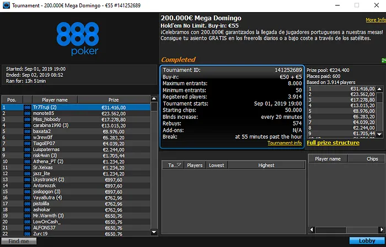Click the 888 icon beside jazz_lite
The image size is (386, 247).
28,174
